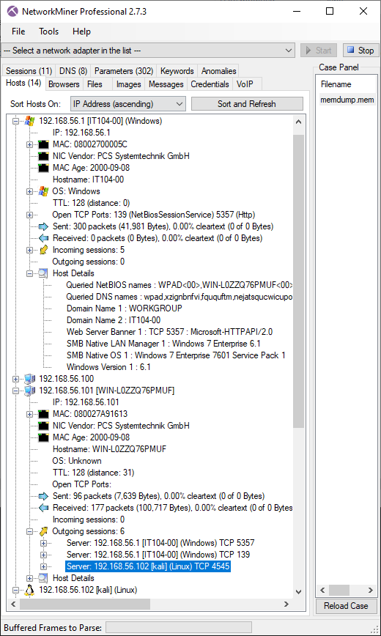Screen dimensions: 381x636
Task: Open the Help menu
Action: [81, 32]
